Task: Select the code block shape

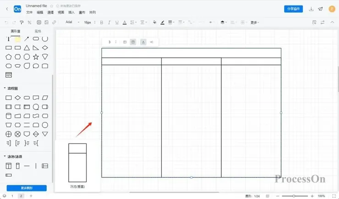Action: tap(8, 75)
